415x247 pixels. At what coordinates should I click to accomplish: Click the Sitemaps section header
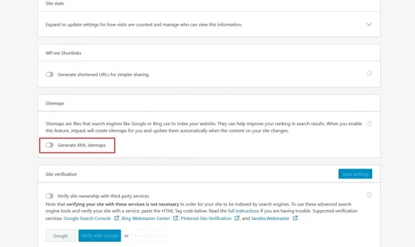pos(55,103)
